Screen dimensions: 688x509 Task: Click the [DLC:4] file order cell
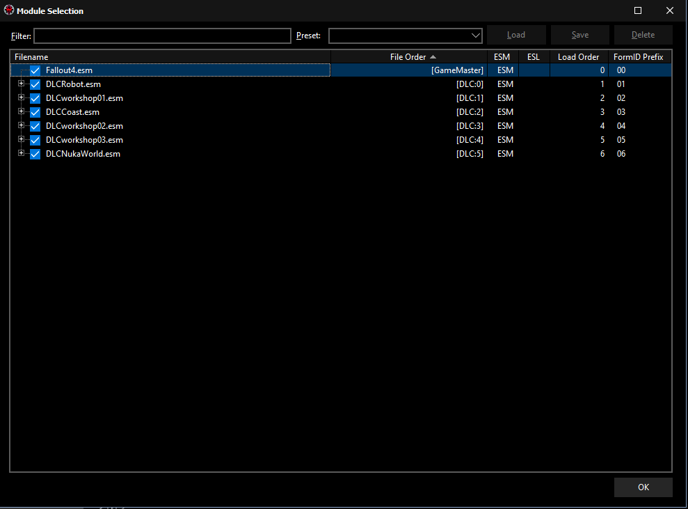(x=470, y=140)
